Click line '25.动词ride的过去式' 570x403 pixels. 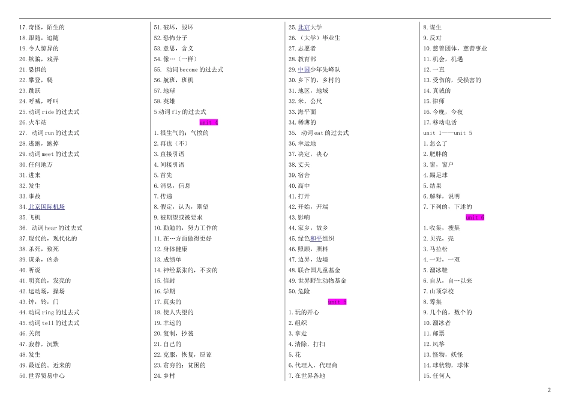[49, 112]
